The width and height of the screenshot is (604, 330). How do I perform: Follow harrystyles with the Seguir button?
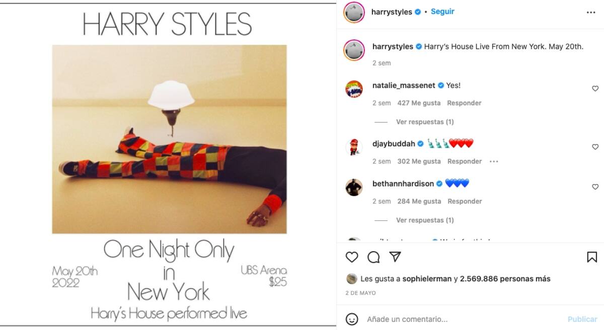click(442, 12)
